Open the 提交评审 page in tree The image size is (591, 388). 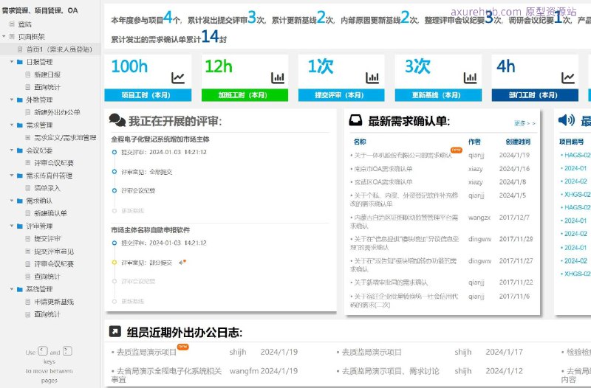(x=47, y=238)
